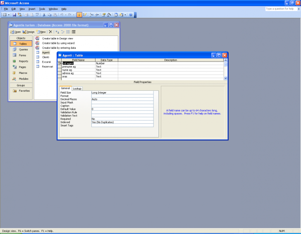Image resolution: width=301 pixels, height=234 pixels.
Task: Select the Clienti table
Action: pos(46,57)
